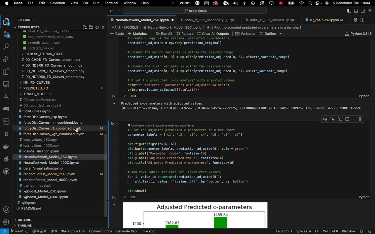375x234 pixels.
Task: Click the Docker icon in activity bar
Action: click(x=6, y=146)
